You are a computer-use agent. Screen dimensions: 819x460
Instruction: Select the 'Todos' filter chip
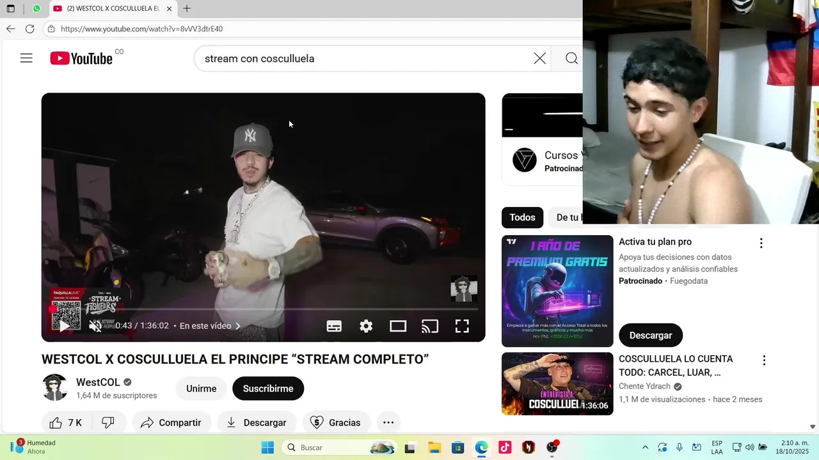pos(522,217)
